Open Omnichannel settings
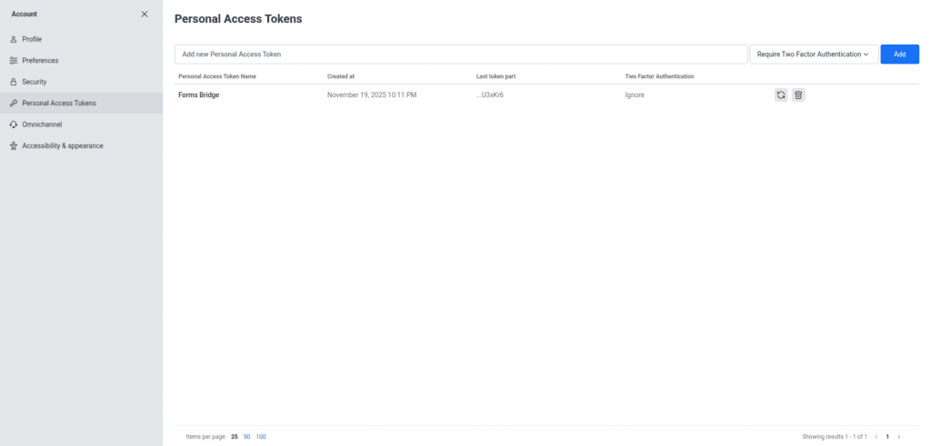 (81, 124)
